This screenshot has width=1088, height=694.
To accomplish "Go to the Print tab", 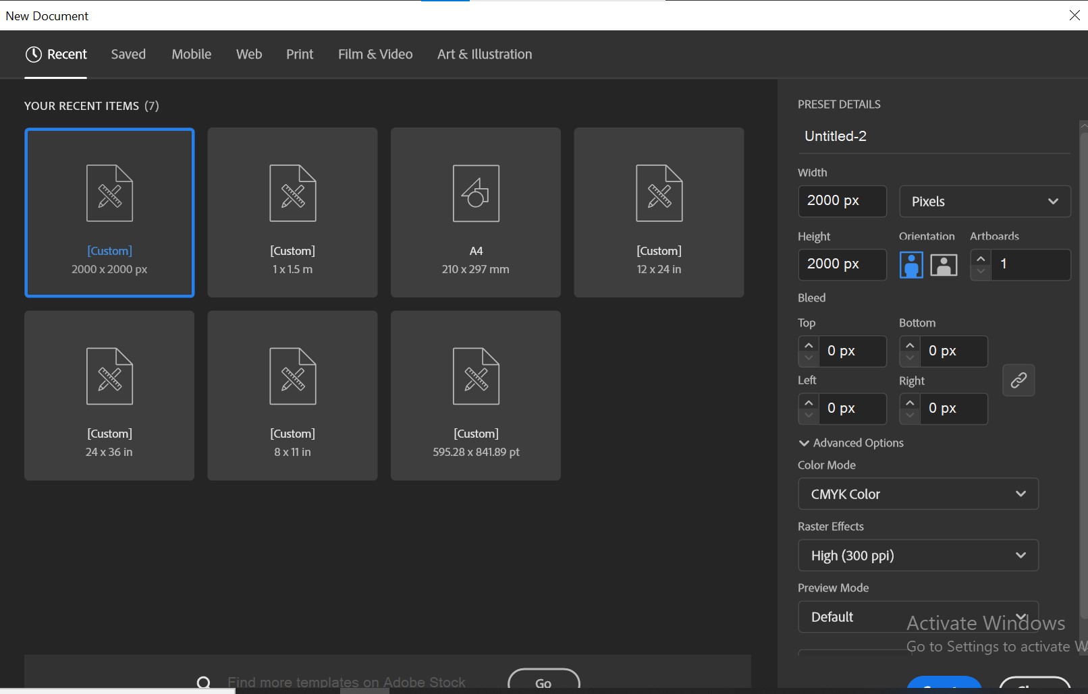I will coord(300,54).
